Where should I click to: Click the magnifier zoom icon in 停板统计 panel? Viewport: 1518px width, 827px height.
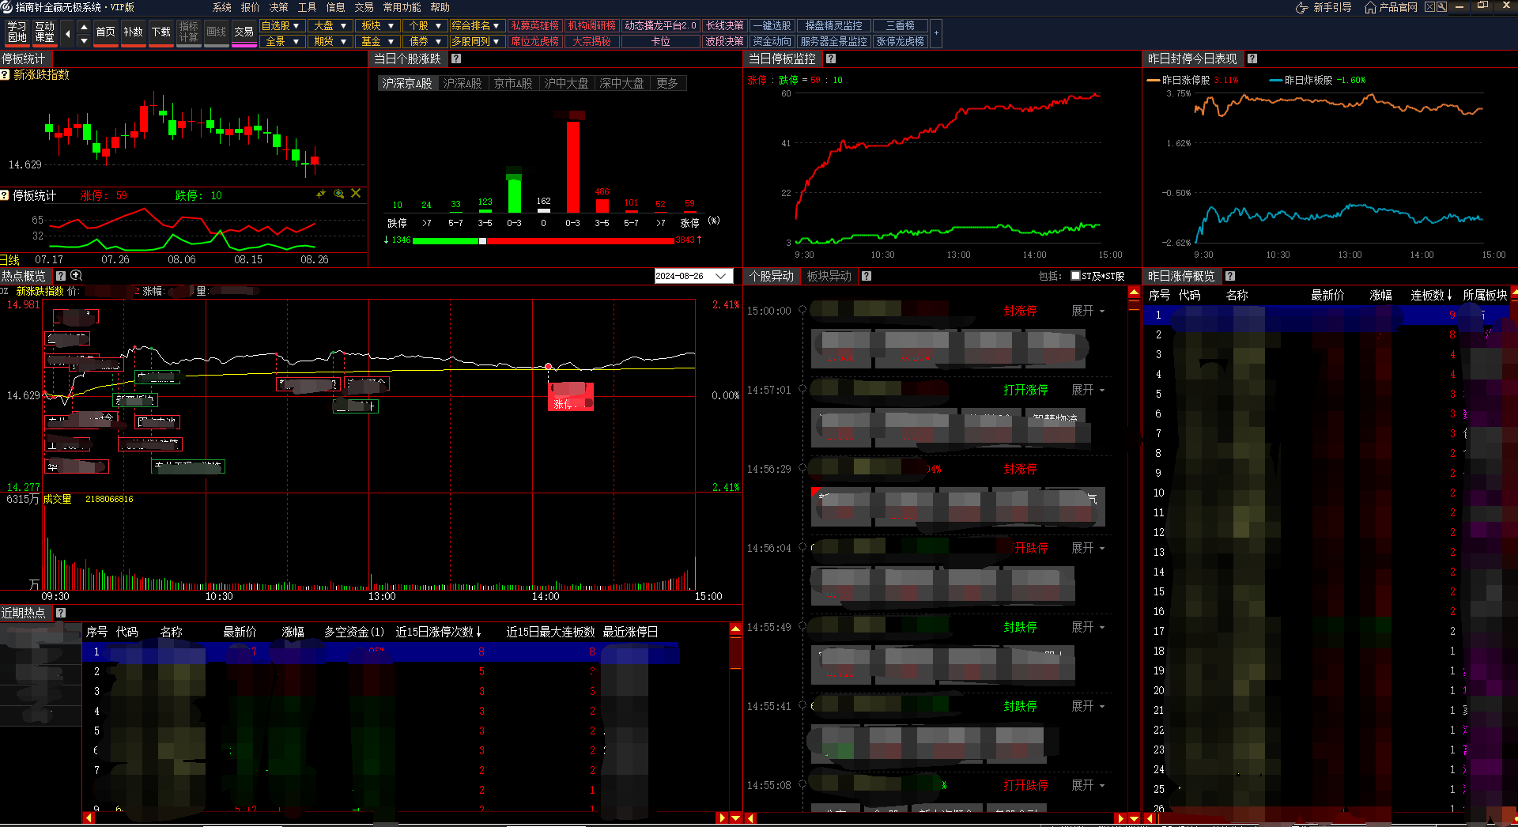point(338,194)
